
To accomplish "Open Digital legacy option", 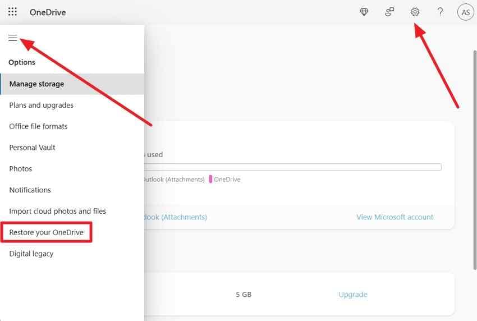I will tap(31, 254).
